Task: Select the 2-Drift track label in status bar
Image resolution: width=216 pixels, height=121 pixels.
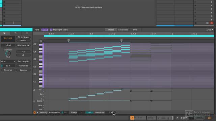Action: point(184,118)
